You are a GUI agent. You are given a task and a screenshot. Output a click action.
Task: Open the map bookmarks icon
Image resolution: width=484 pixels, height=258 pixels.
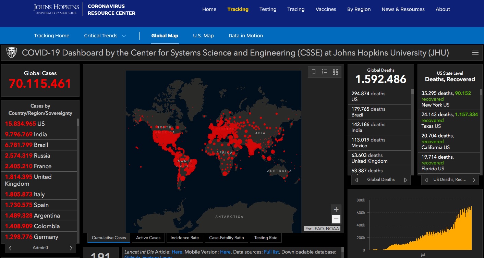[314, 72]
